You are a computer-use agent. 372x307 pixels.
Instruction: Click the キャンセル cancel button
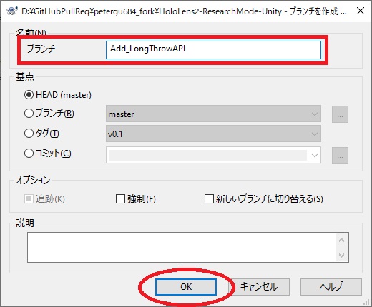259,287
